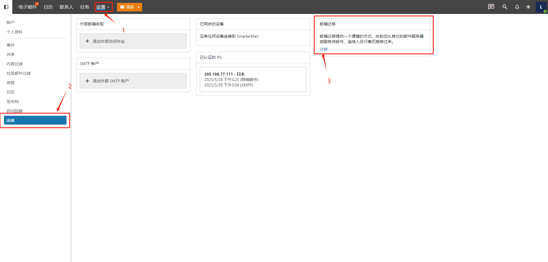
Task: Select 个人资料 in the sidebar
Action: 15,32
